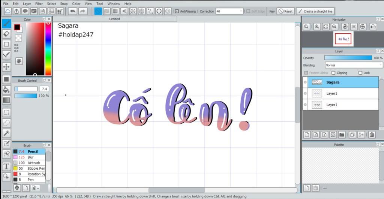Image resolution: width=384 pixels, height=199 pixels.
Task: Select the Magic Wand tool
Action: pyautogui.click(x=7, y=133)
